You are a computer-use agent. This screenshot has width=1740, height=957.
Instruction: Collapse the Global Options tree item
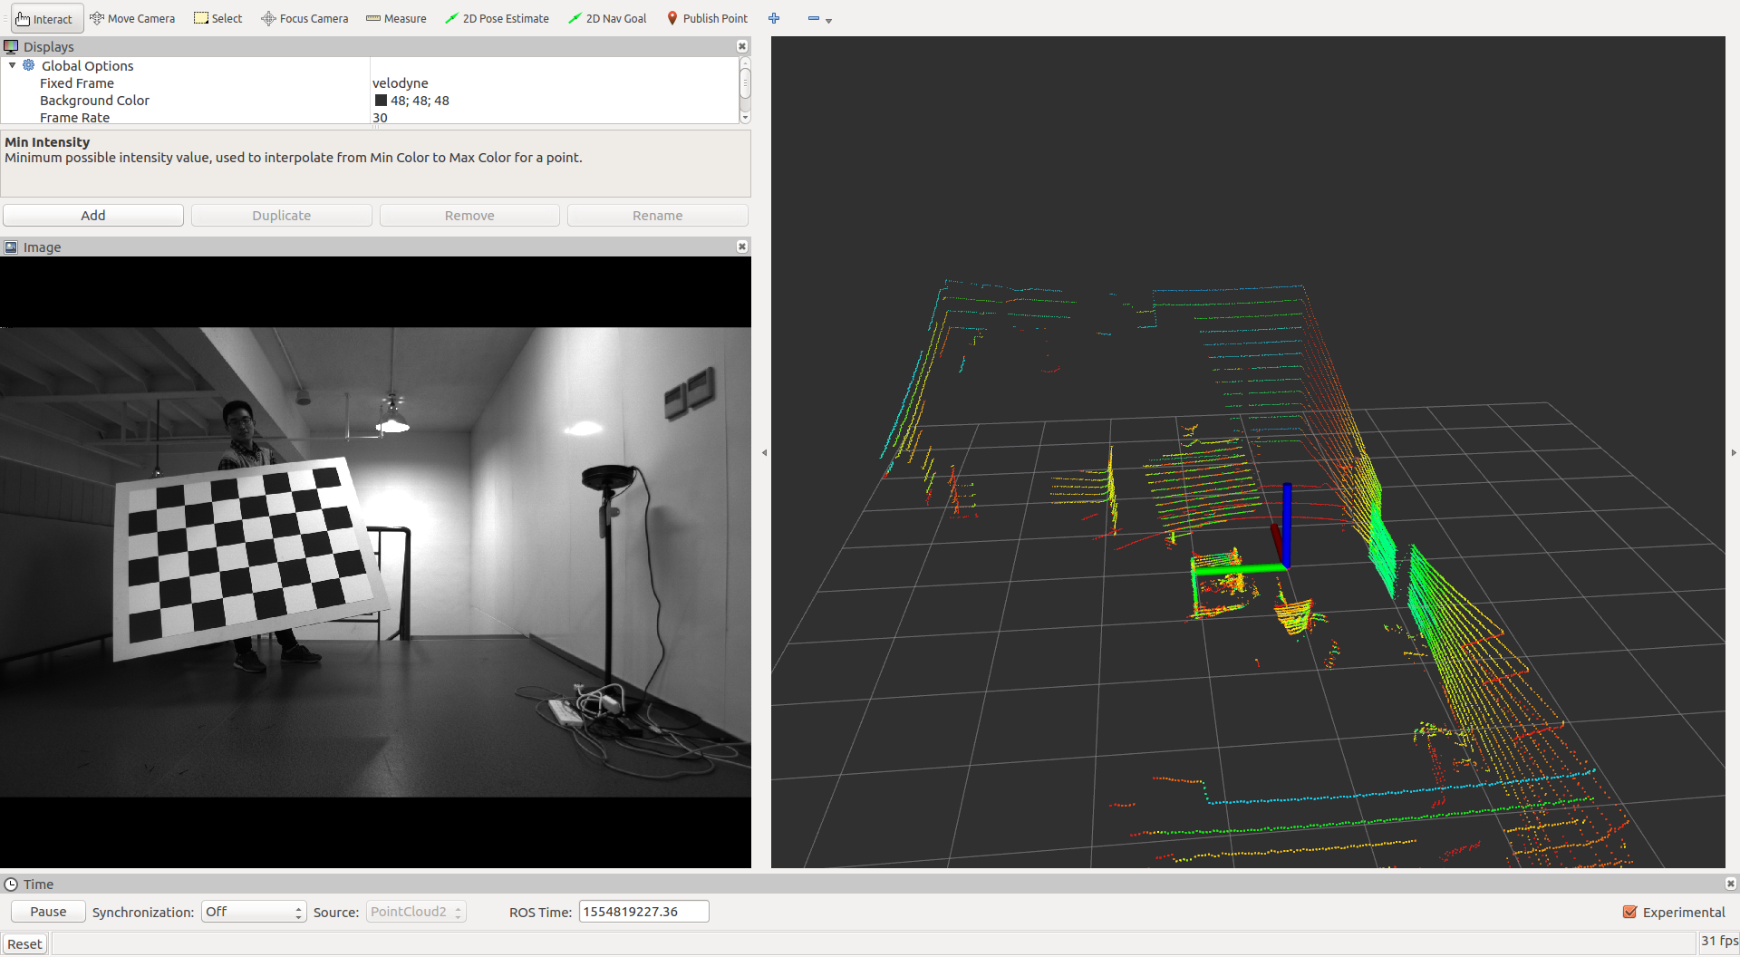tap(12, 65)
